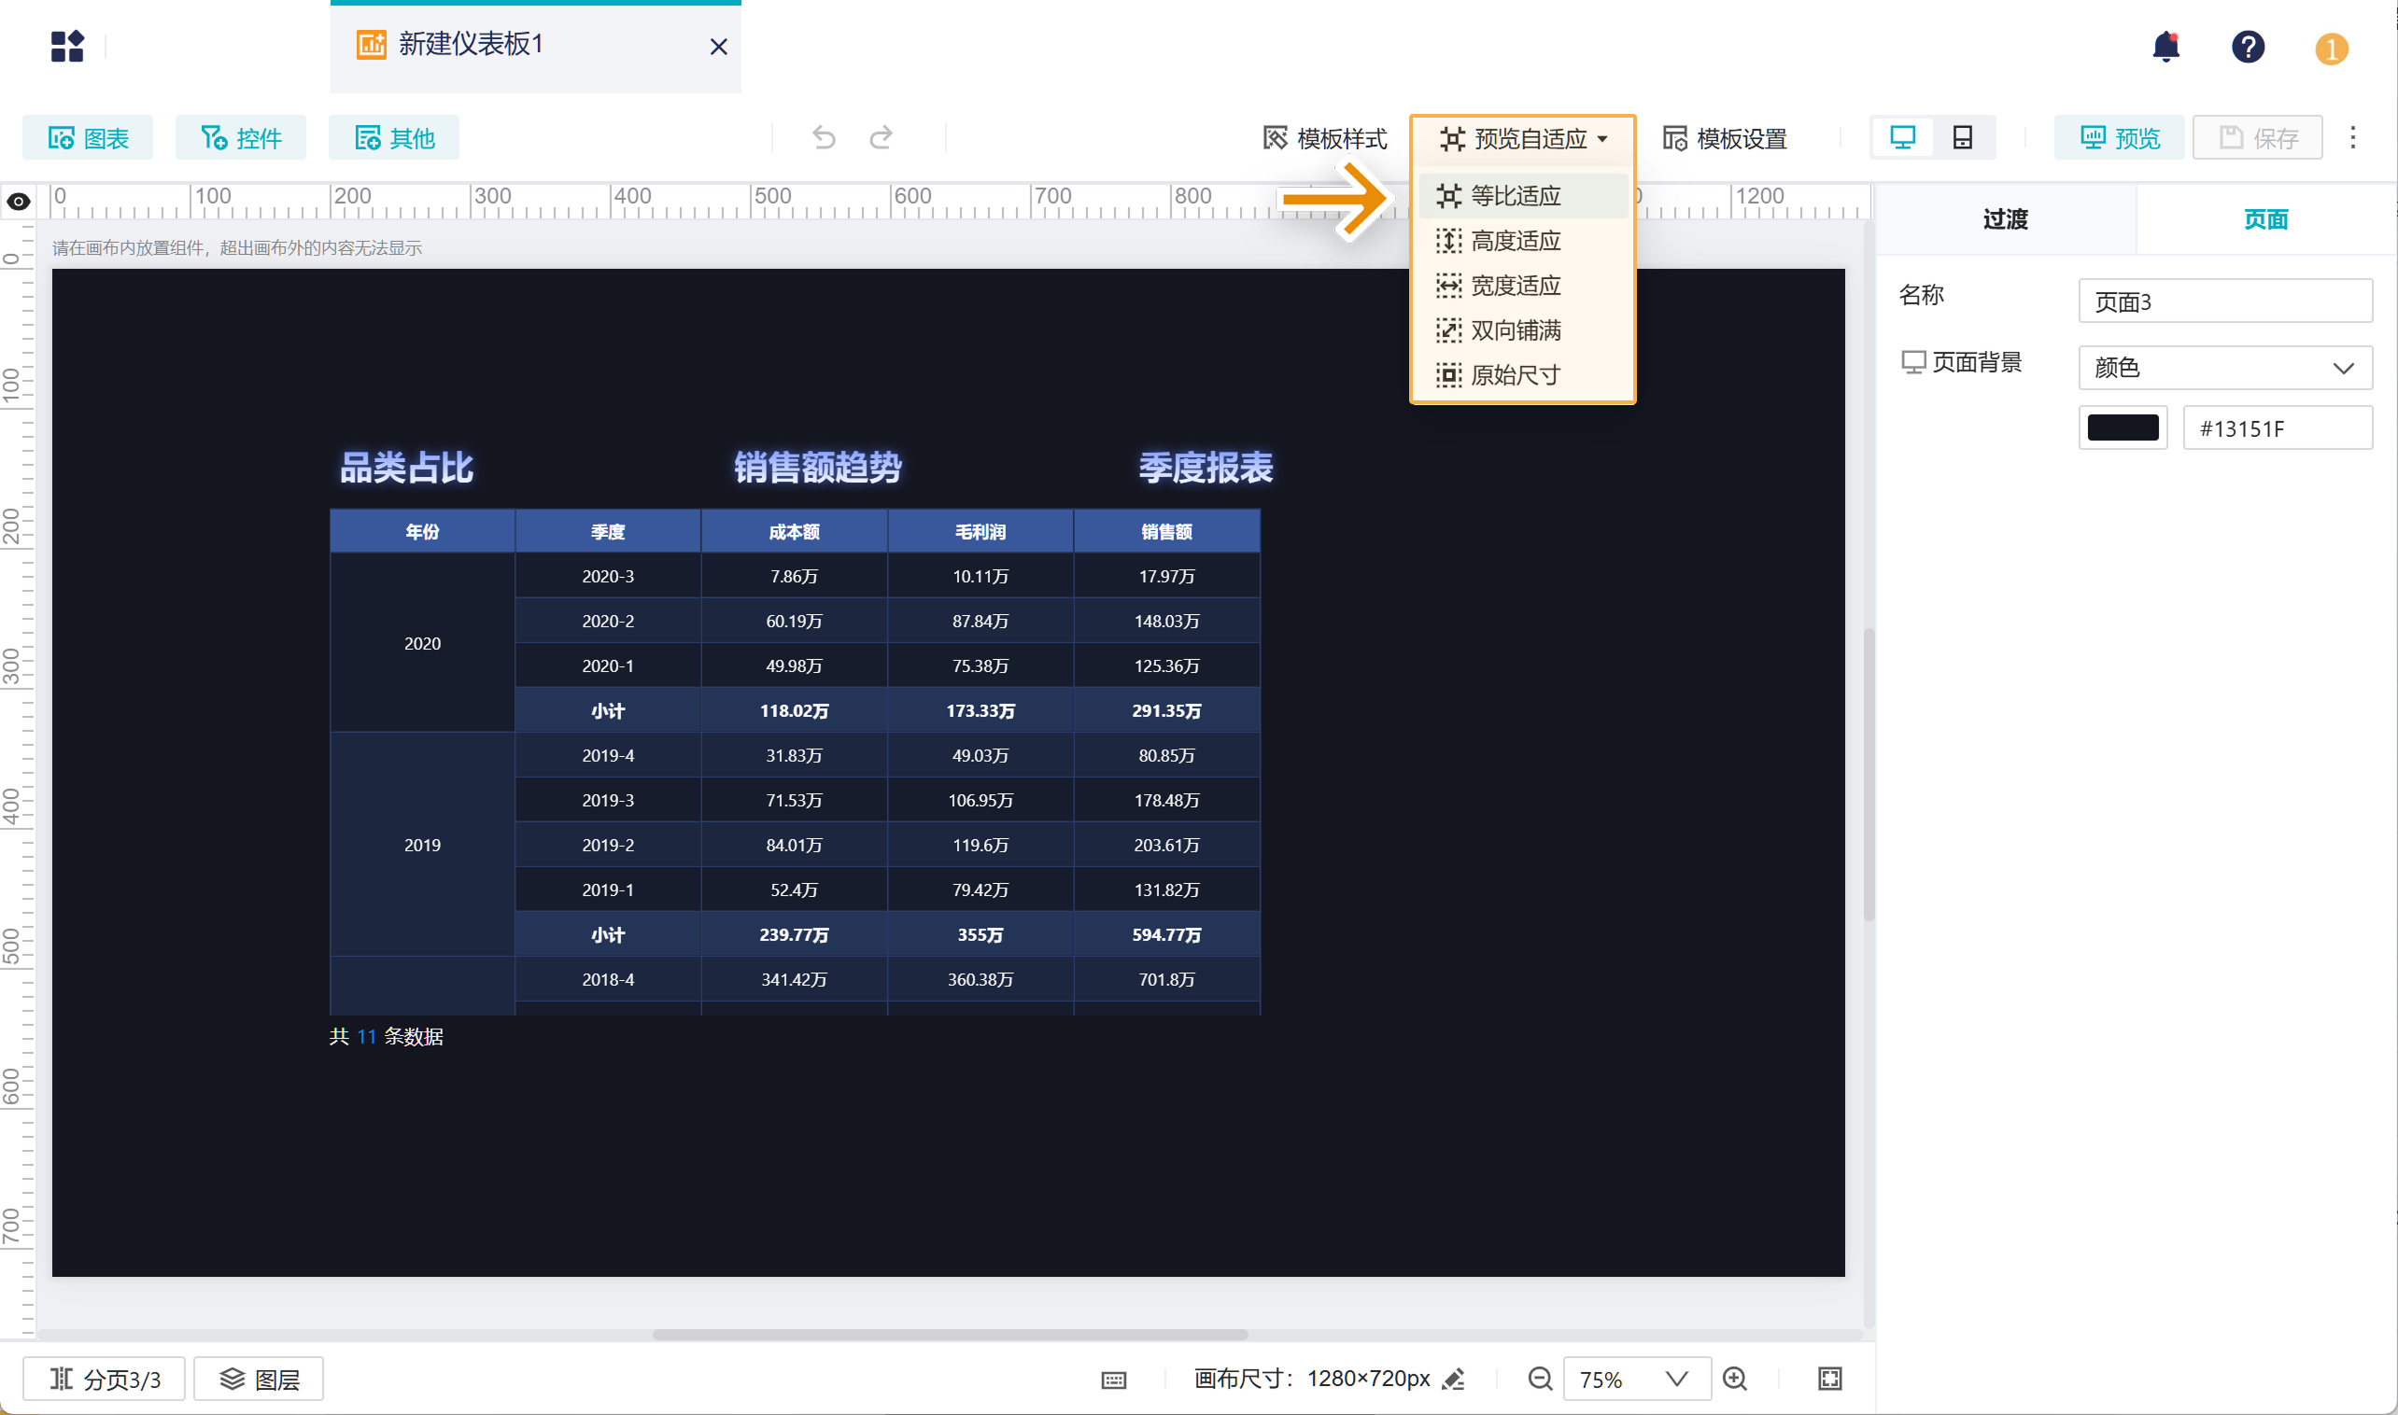This screenshot has width=2398, height=1415.
Task: Click the zoom out magnifier icon
Action: (x=1540, y=1379)
